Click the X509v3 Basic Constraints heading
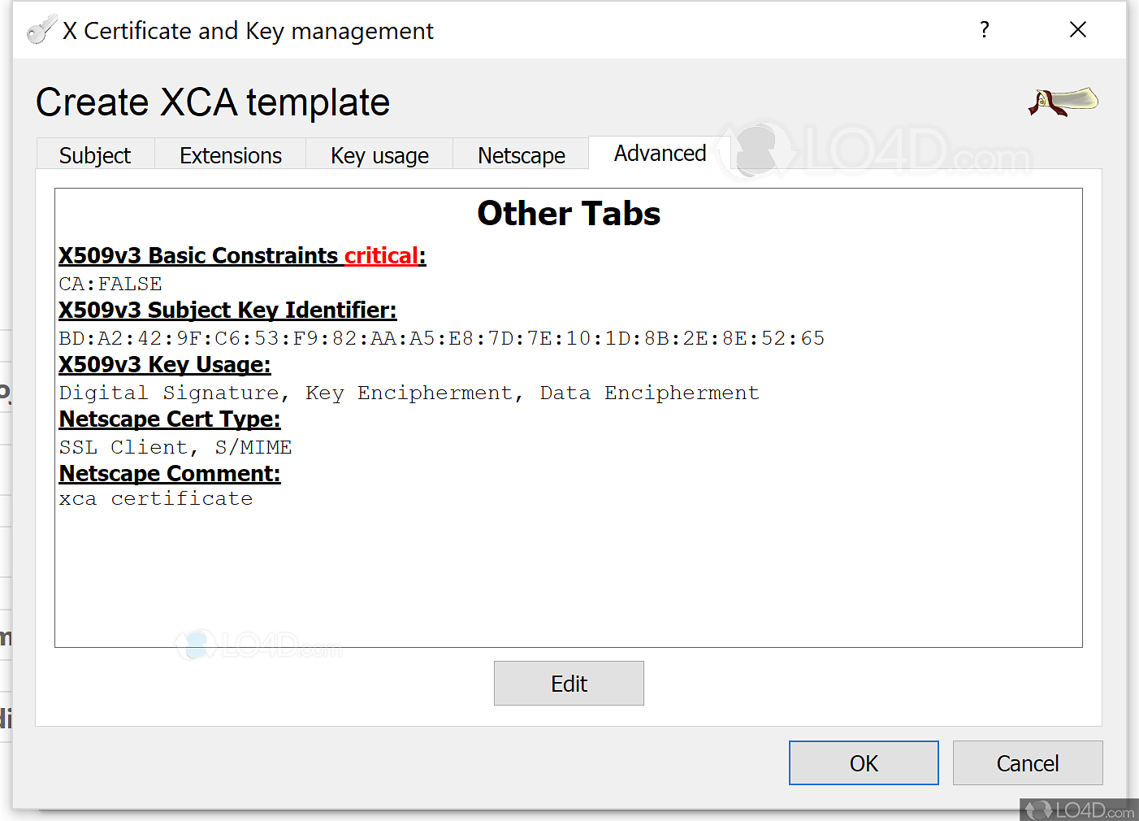The width and height of the screenshot is (1139, 821). pyautogui.click(x=197, y=255)
